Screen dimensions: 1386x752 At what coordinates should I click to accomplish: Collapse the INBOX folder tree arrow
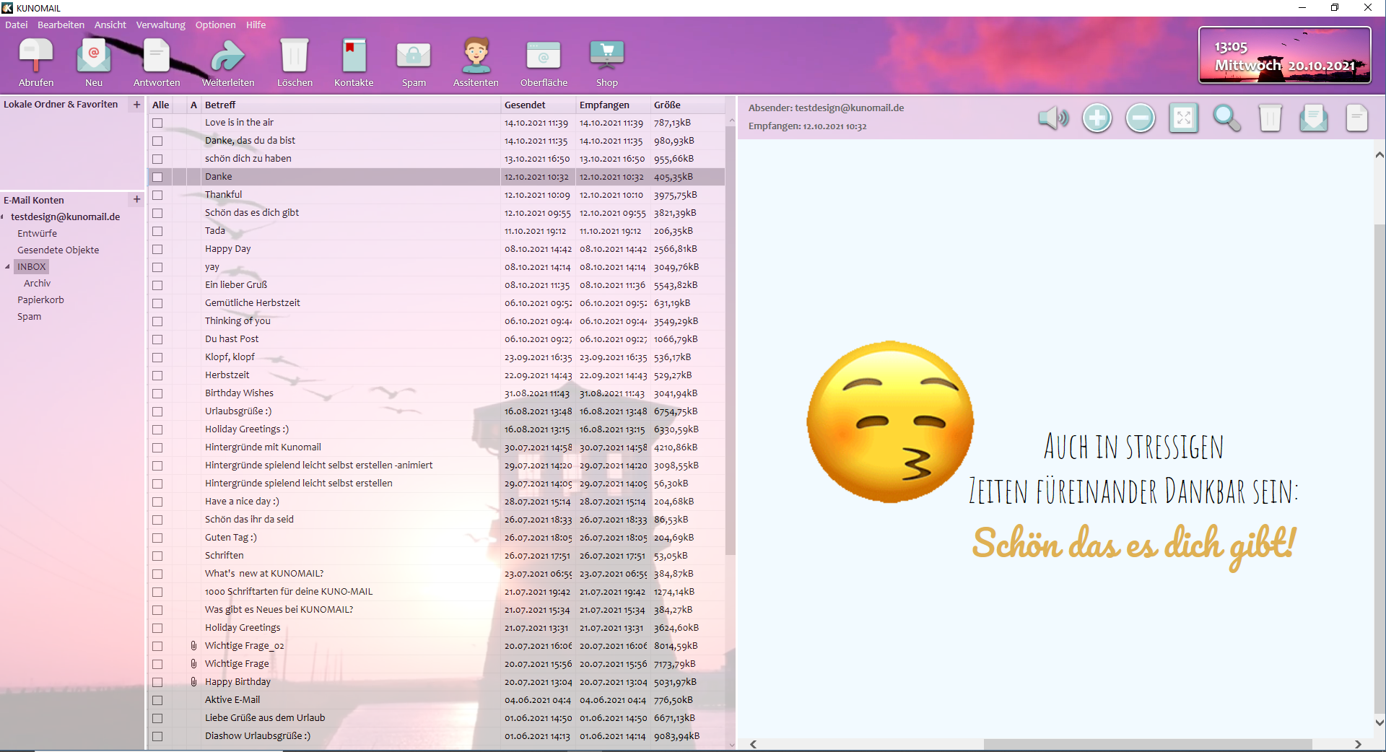[x=7, y=266]
